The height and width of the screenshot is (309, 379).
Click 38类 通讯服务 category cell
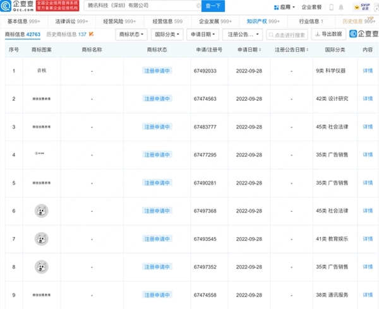click(332, 294)
